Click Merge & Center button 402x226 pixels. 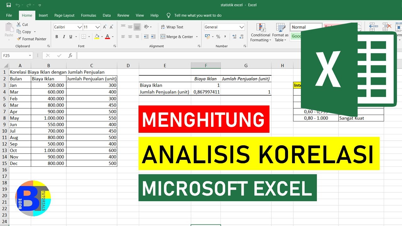177,37
